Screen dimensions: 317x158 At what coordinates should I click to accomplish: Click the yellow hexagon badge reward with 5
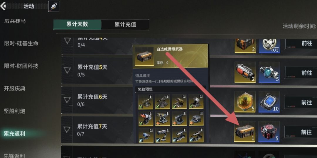coord(245,102)
